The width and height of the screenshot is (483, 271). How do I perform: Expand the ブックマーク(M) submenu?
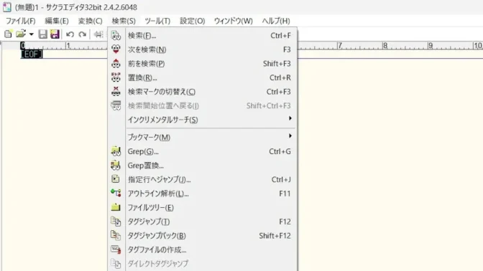203,137
